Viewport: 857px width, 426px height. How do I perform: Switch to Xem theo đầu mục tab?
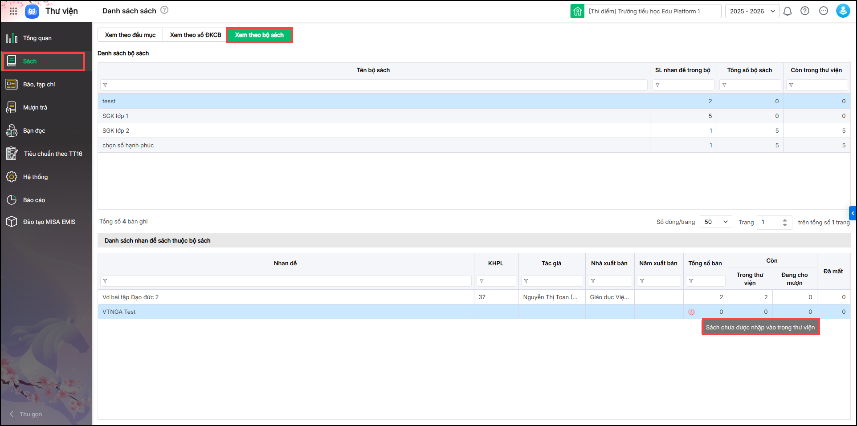pos(130,35)
